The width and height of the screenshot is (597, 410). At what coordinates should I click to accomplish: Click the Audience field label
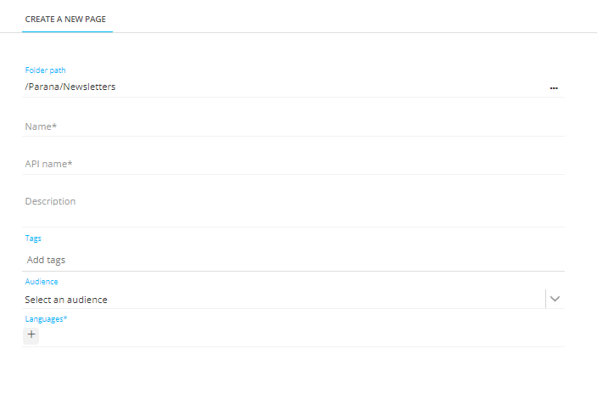42,281
